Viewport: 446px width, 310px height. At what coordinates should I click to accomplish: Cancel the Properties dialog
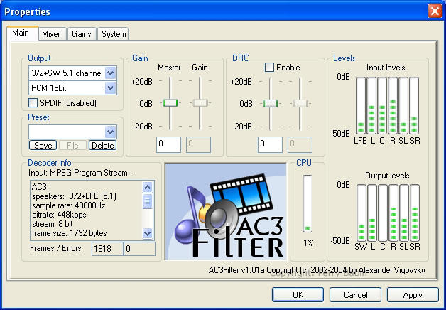click(355, 294)
